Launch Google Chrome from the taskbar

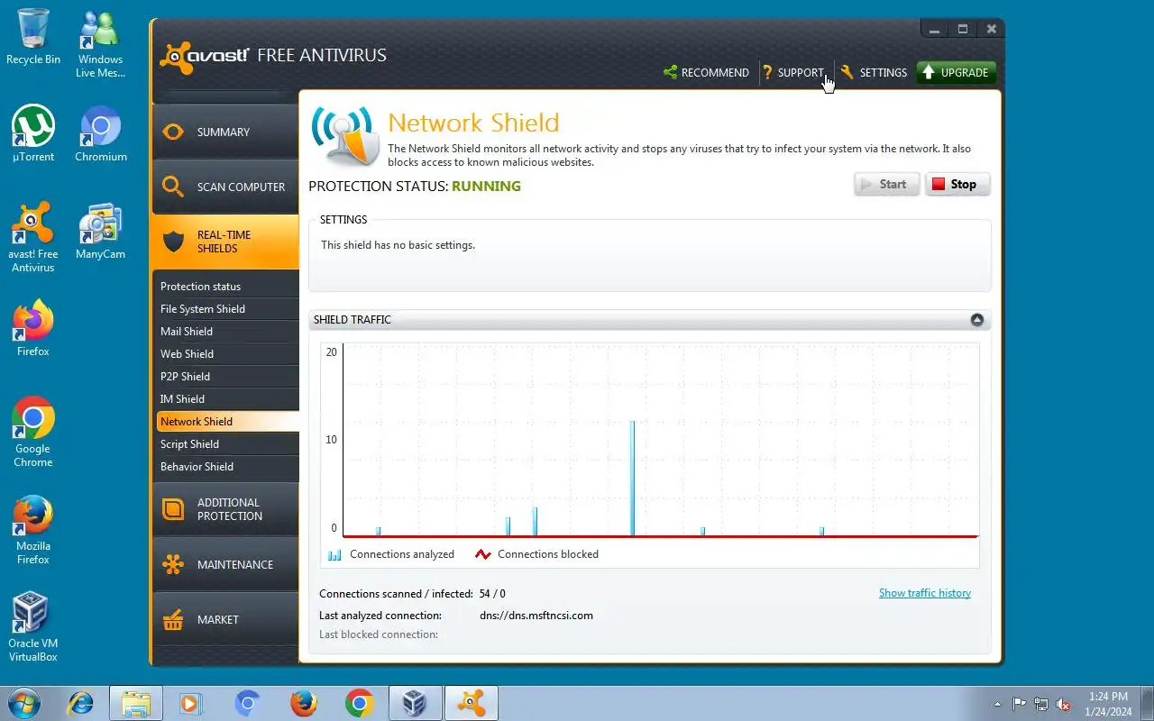click(x=359, y=703)
